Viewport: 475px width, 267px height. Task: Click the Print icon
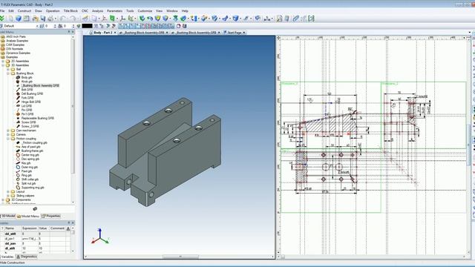[50, 19]
